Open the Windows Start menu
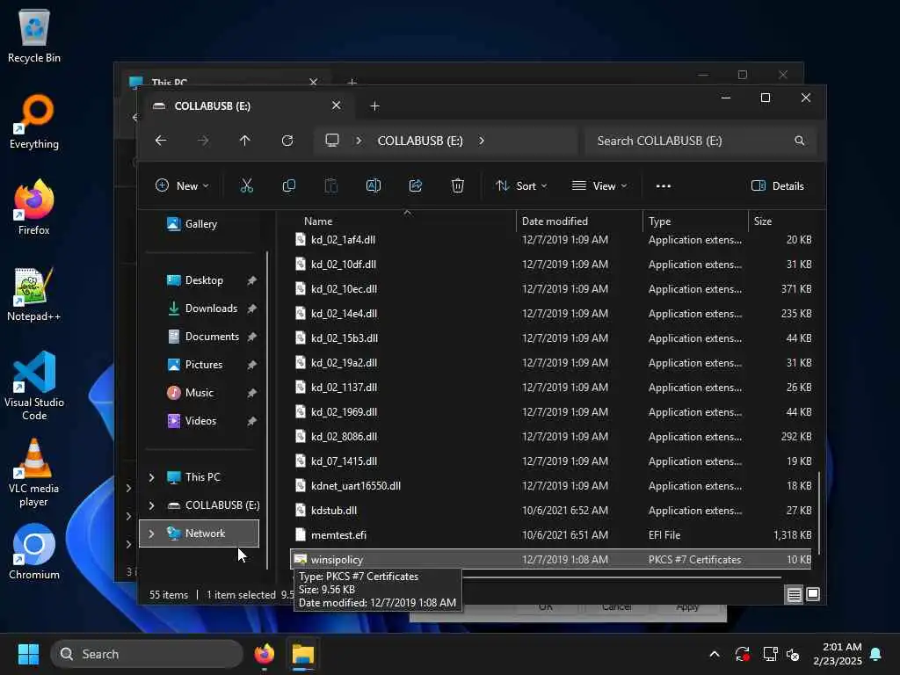The width and height of the screenshot is (900, 675). [x=28, y=654]
